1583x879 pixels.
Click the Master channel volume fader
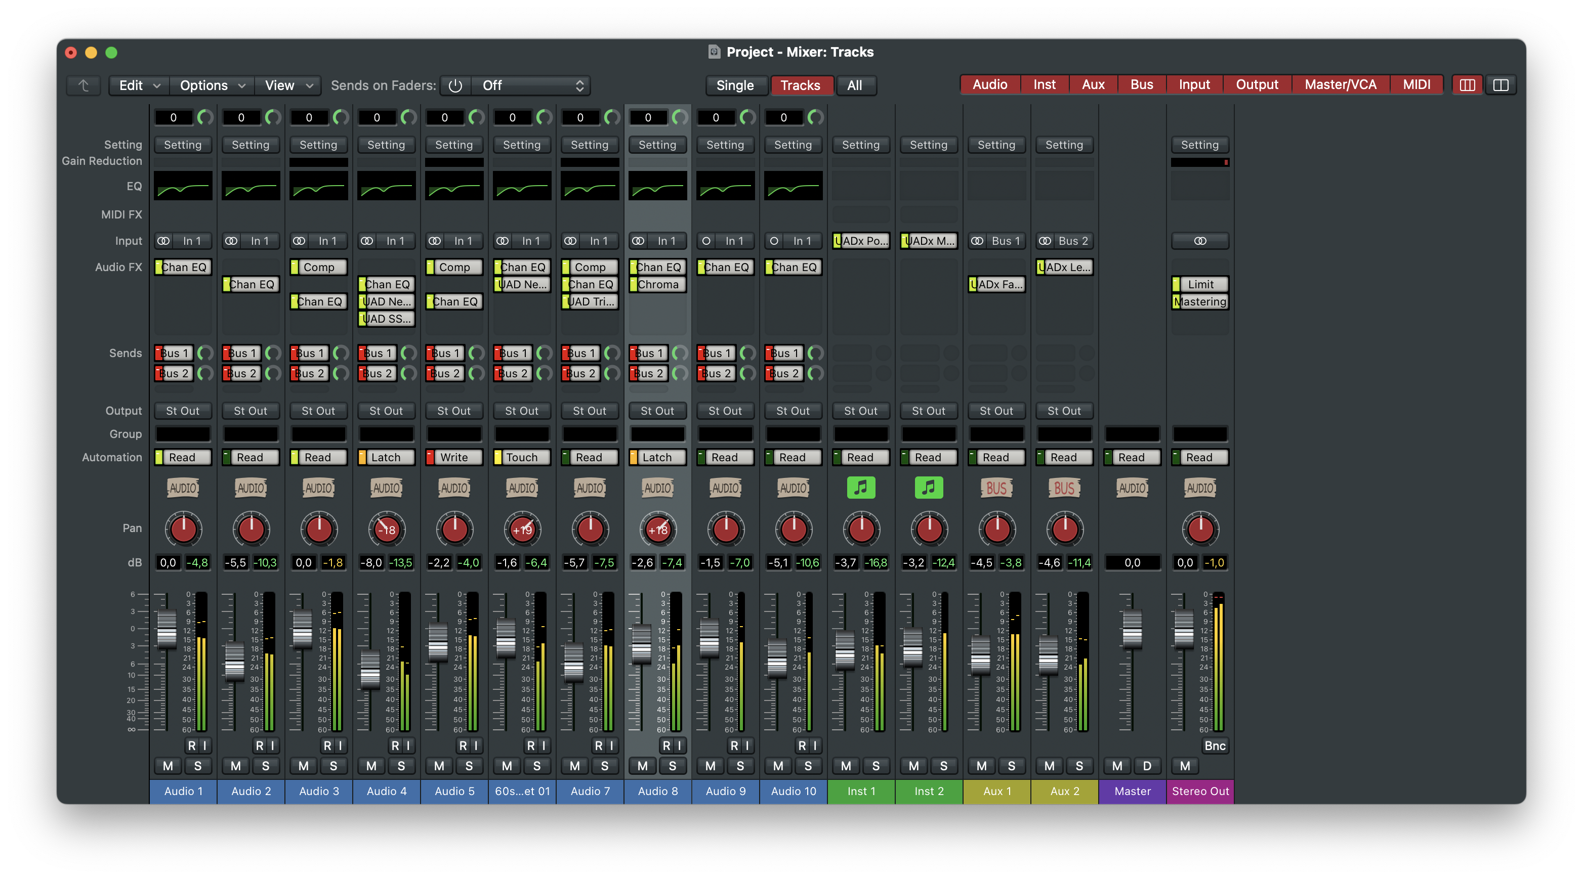click(x=1132, y=630)
